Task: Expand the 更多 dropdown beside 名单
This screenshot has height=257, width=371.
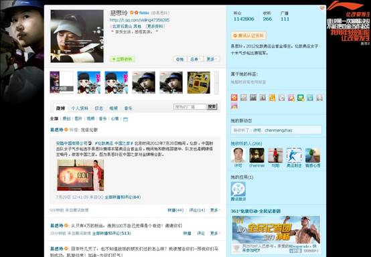Action: 212,59
